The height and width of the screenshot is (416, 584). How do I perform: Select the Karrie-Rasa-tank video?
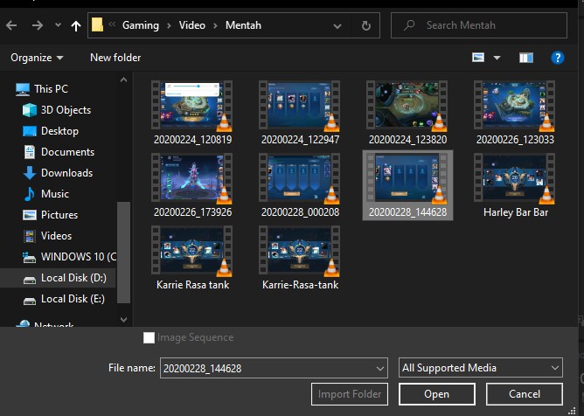tap(300, 258)
